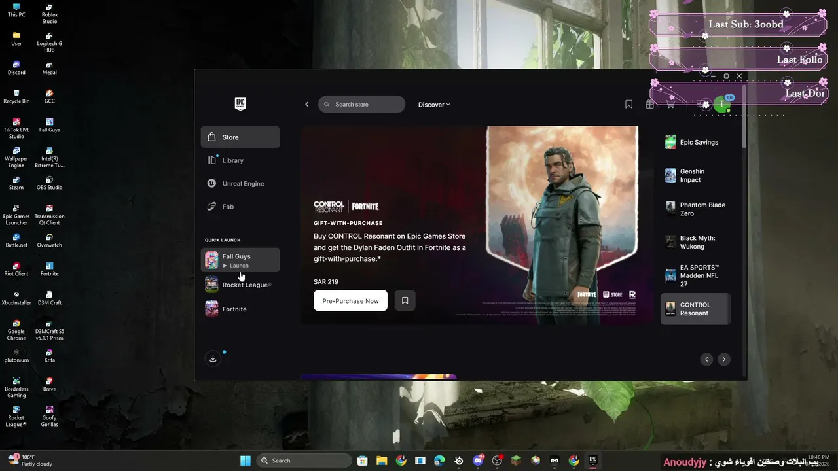Click the Windows taskbar Search box

[304, 461]
